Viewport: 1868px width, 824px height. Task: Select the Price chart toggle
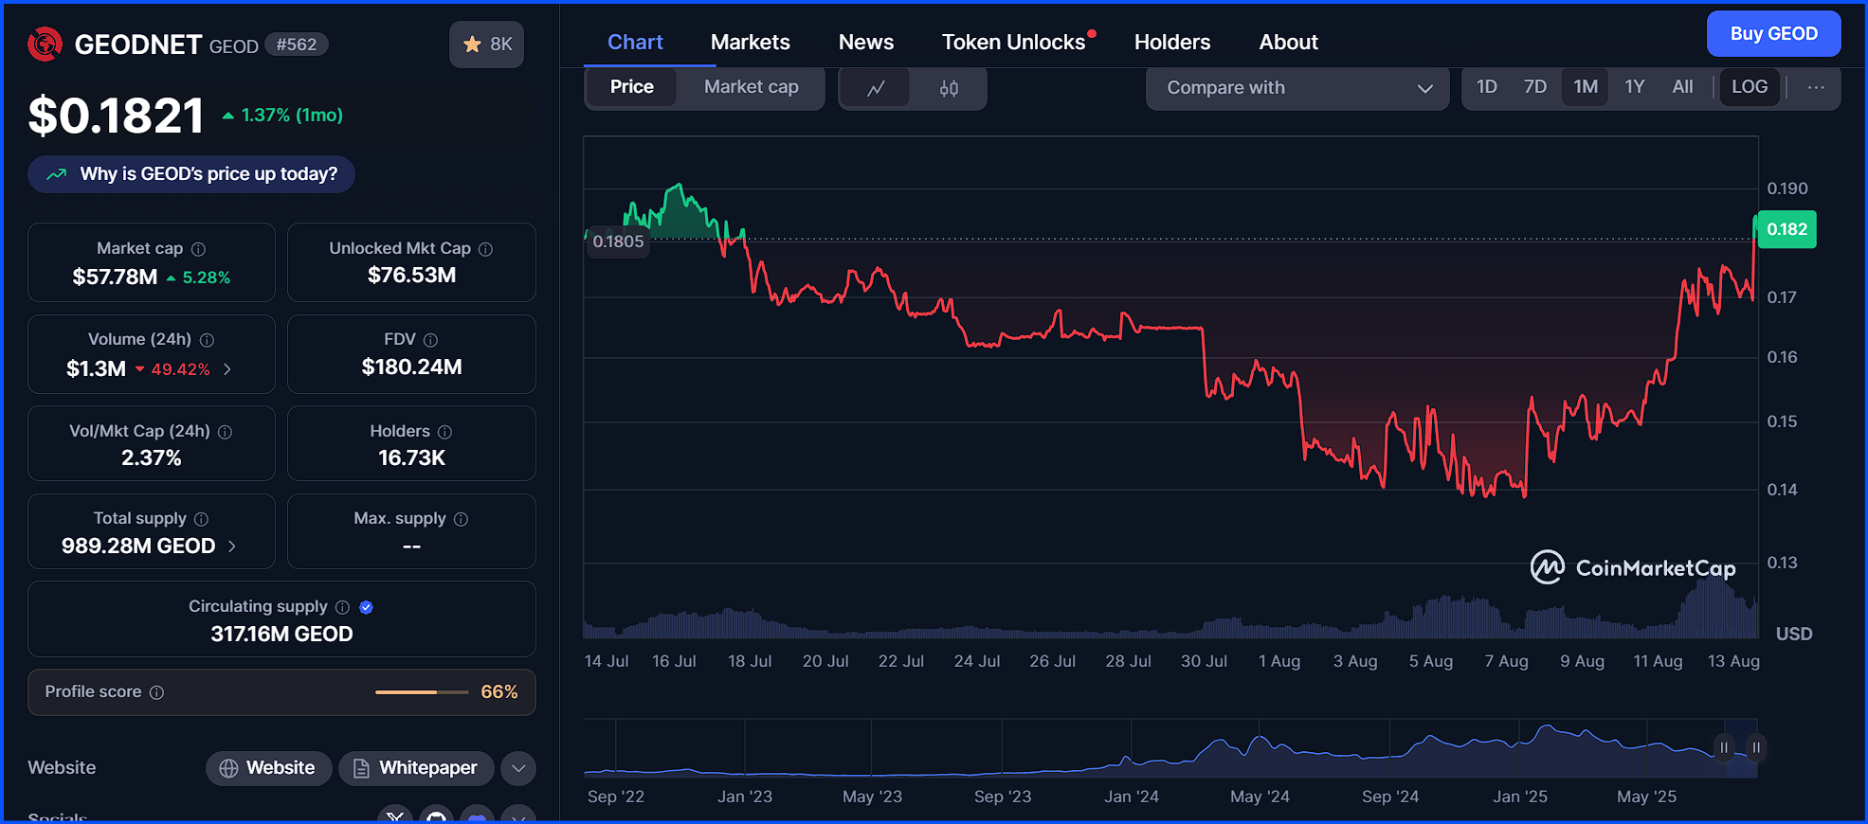(x=632, y=87)
